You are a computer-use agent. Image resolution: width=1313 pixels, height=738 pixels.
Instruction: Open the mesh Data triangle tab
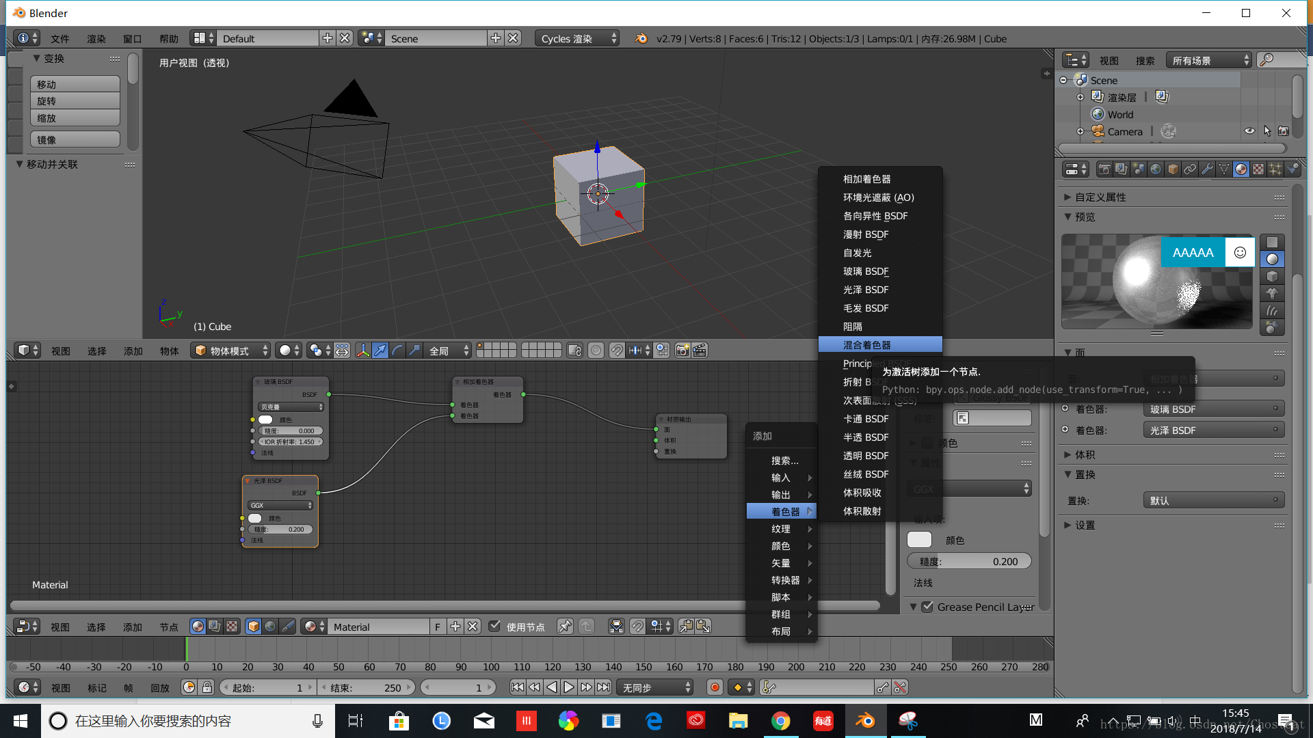click(x=1224, y=169)
